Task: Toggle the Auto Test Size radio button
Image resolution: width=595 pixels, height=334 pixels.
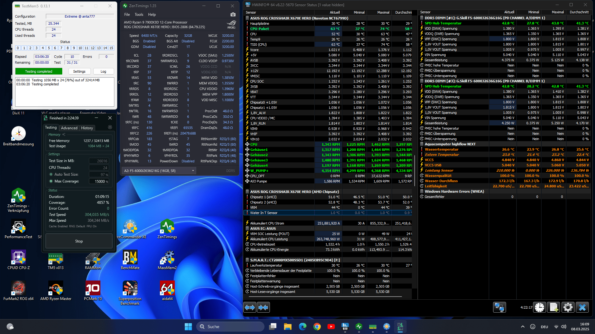Action: point(51,174)
